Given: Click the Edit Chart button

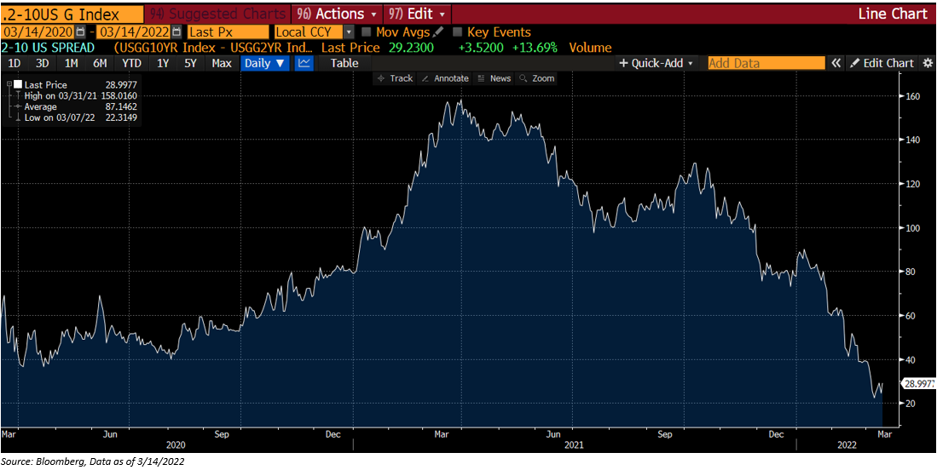Looking at the screenshot, I should (x=882, y=63).
